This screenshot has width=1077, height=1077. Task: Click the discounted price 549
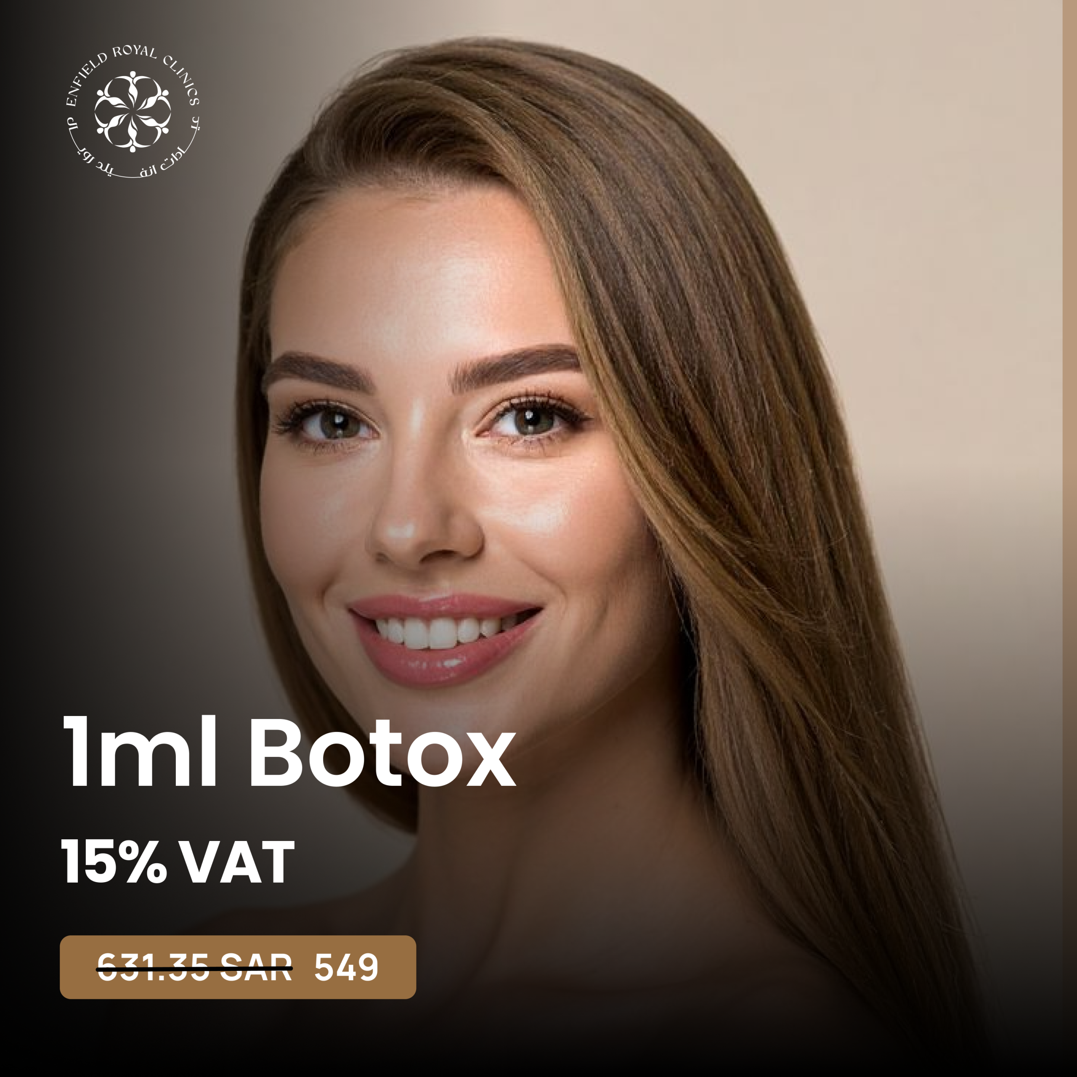(x=346, y=968)
